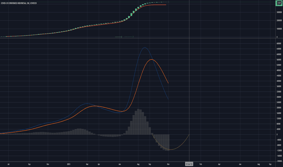
Task: Select the 03 Jan '22 date marker
Action: point(189,164)
